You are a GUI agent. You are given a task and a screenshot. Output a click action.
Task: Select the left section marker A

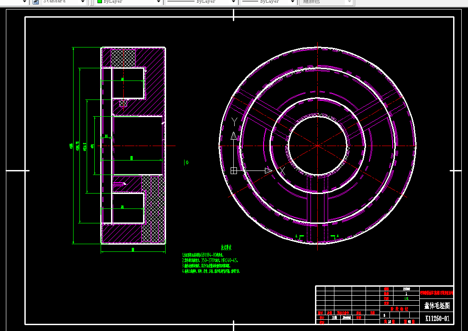pos(297,236)
